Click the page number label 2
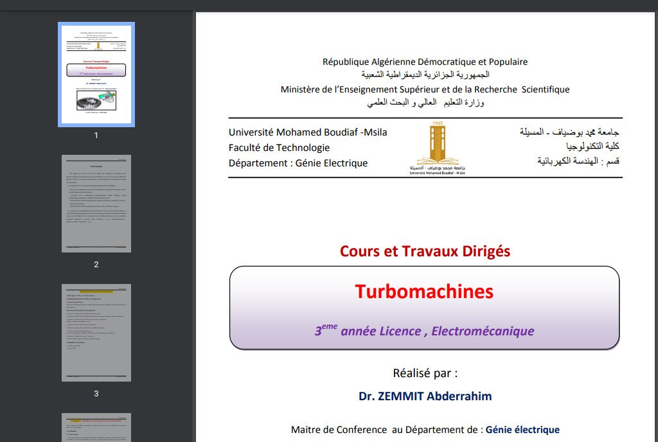The width and height of the screenshot is (658, 442). click(96, 265)
